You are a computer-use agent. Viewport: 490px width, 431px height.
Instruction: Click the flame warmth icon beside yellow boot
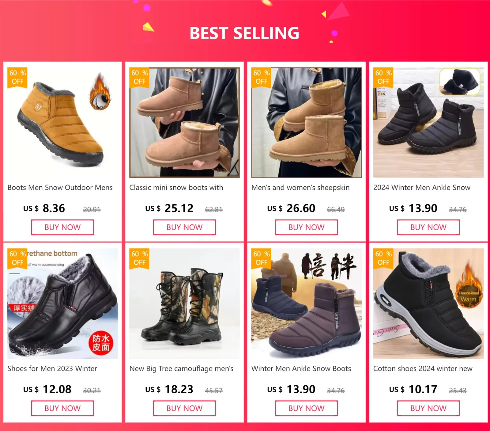point(100,92)
